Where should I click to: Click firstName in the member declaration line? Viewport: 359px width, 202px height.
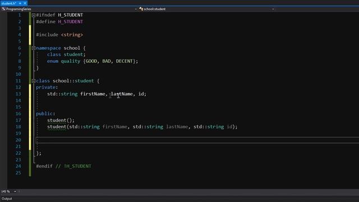[x=93, y=94]
